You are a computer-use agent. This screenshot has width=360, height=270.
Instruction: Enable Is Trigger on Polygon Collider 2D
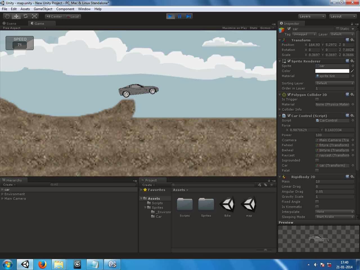point(317,99)
